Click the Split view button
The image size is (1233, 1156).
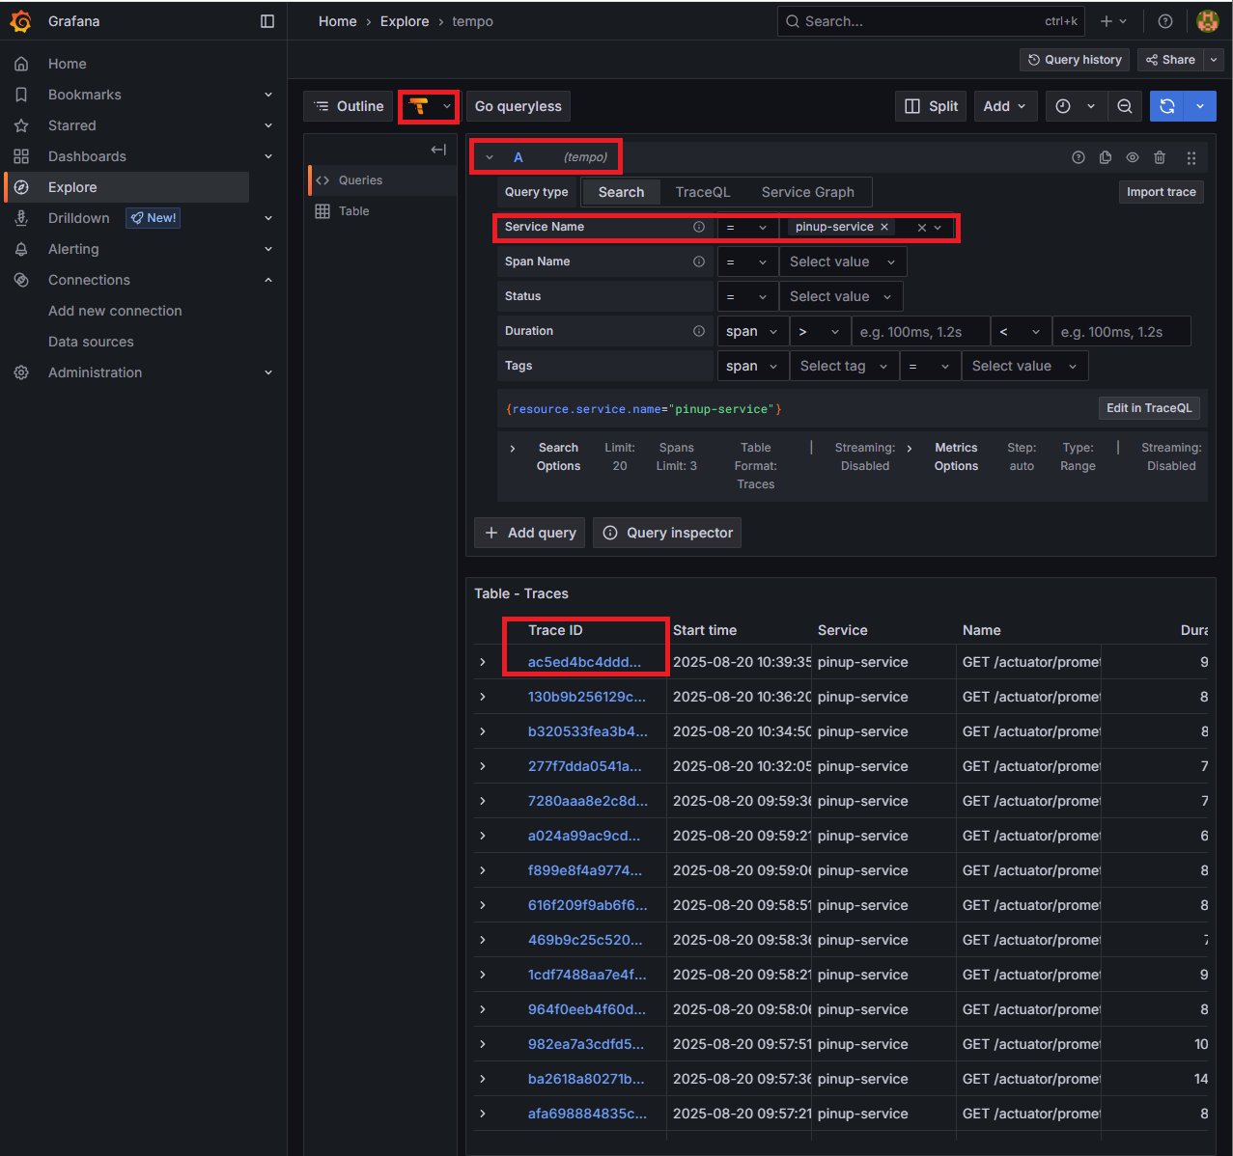tap(932, 106)
